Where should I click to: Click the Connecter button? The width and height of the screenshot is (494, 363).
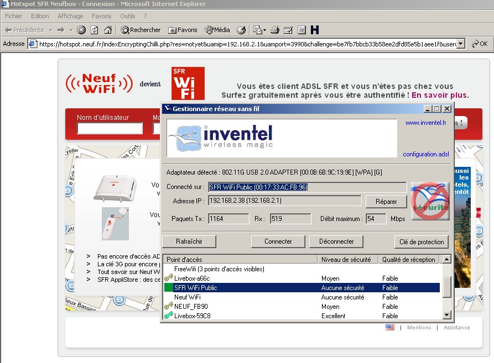coord(278,241)
